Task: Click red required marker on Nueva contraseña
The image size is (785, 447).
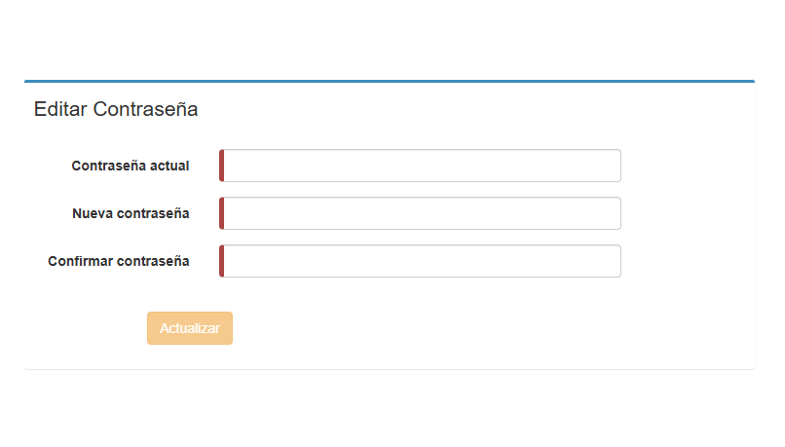Action: pyautogui.click(x=222, y=213)
